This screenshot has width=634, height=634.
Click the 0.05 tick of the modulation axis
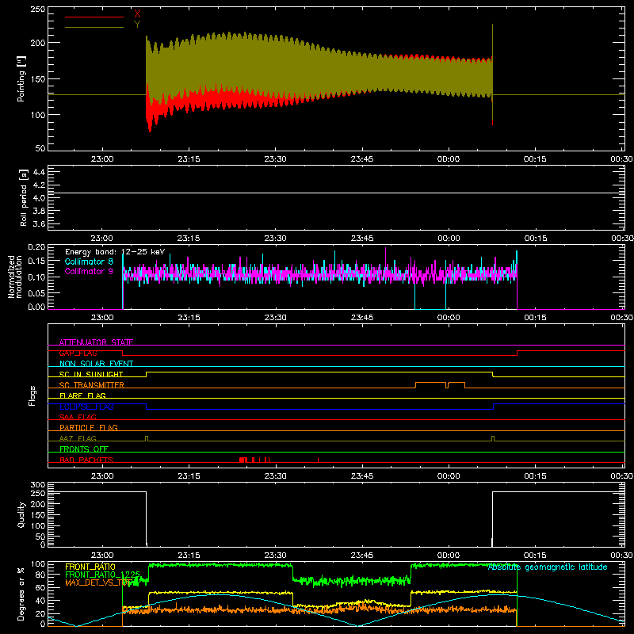(36, 292)
